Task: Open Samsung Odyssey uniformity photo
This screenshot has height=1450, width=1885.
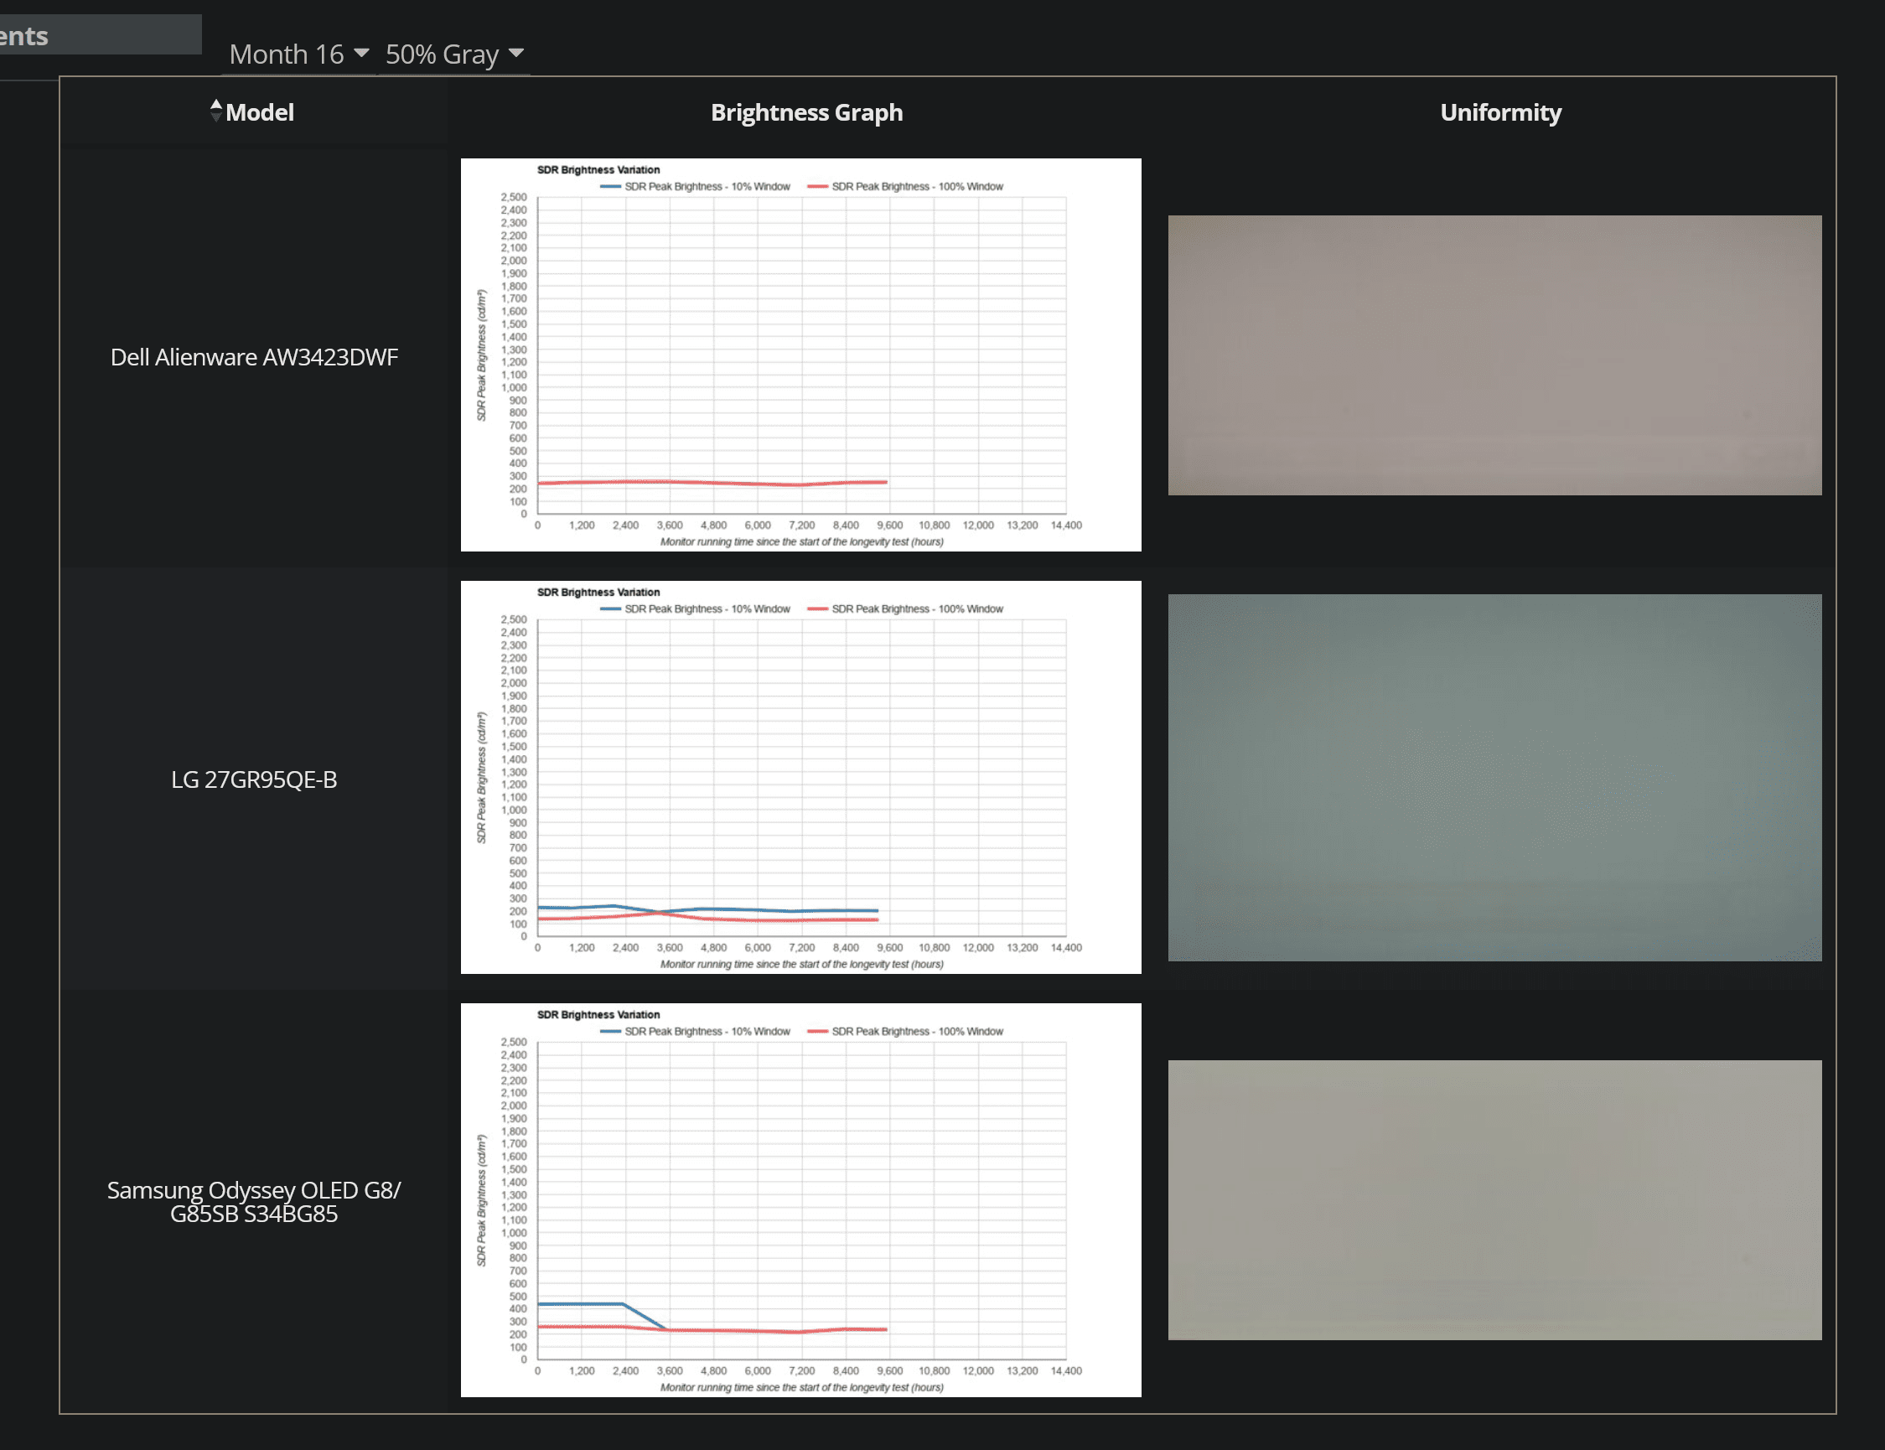Action: [x=1494, y=1199]
